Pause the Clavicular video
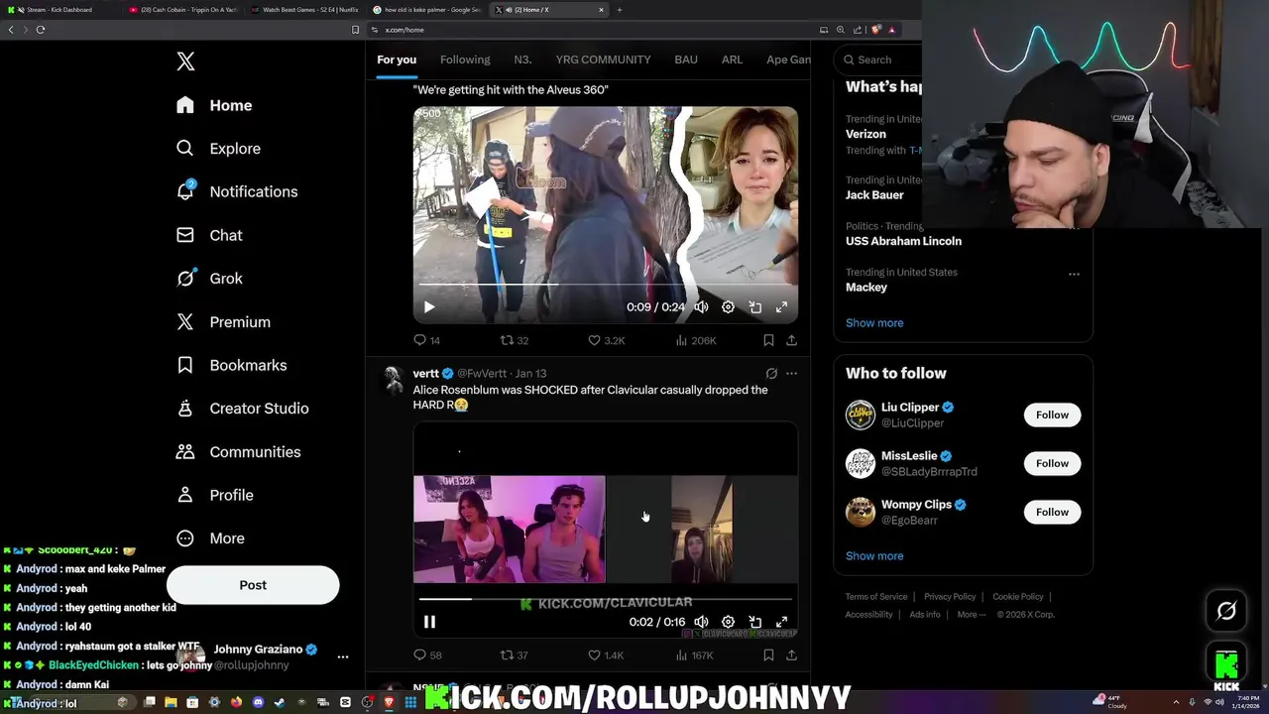 [429, 622]
